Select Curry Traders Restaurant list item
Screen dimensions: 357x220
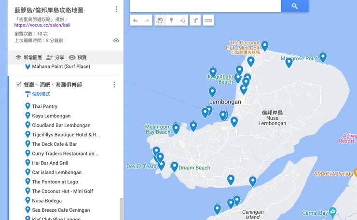[65, 154]
